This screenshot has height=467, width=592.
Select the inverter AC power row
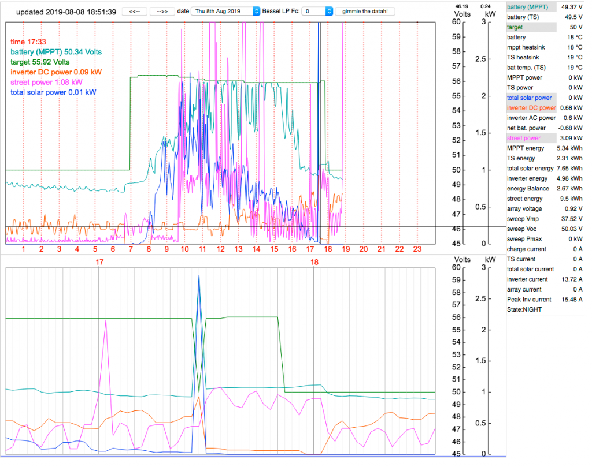(x=531, y=118)
